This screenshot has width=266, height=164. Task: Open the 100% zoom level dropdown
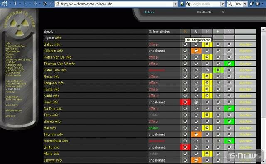(x=245, y=4)
